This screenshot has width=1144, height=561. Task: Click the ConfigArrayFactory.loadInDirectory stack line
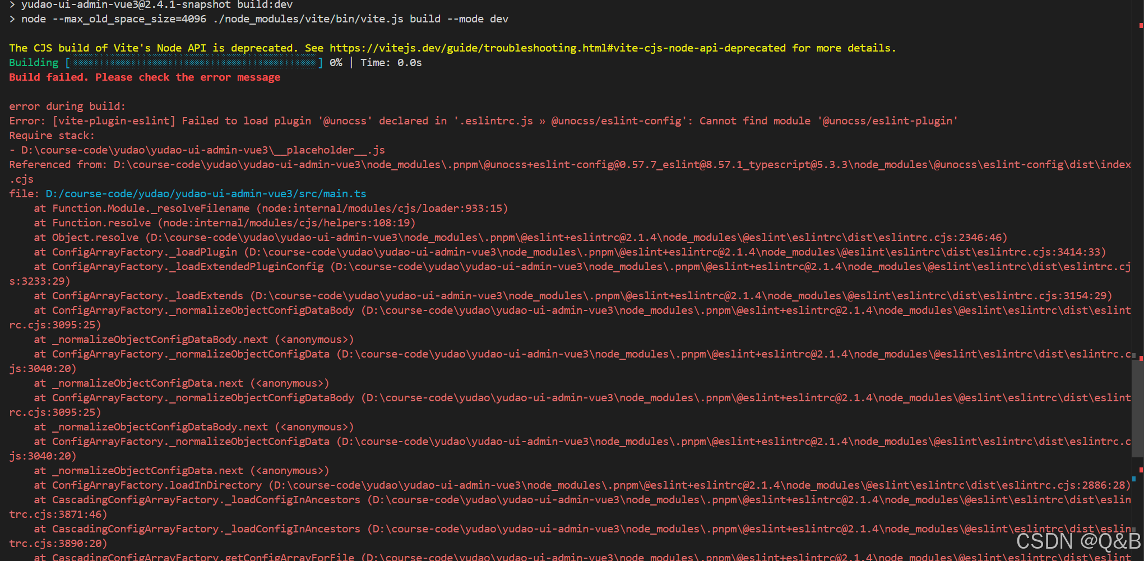582,485
